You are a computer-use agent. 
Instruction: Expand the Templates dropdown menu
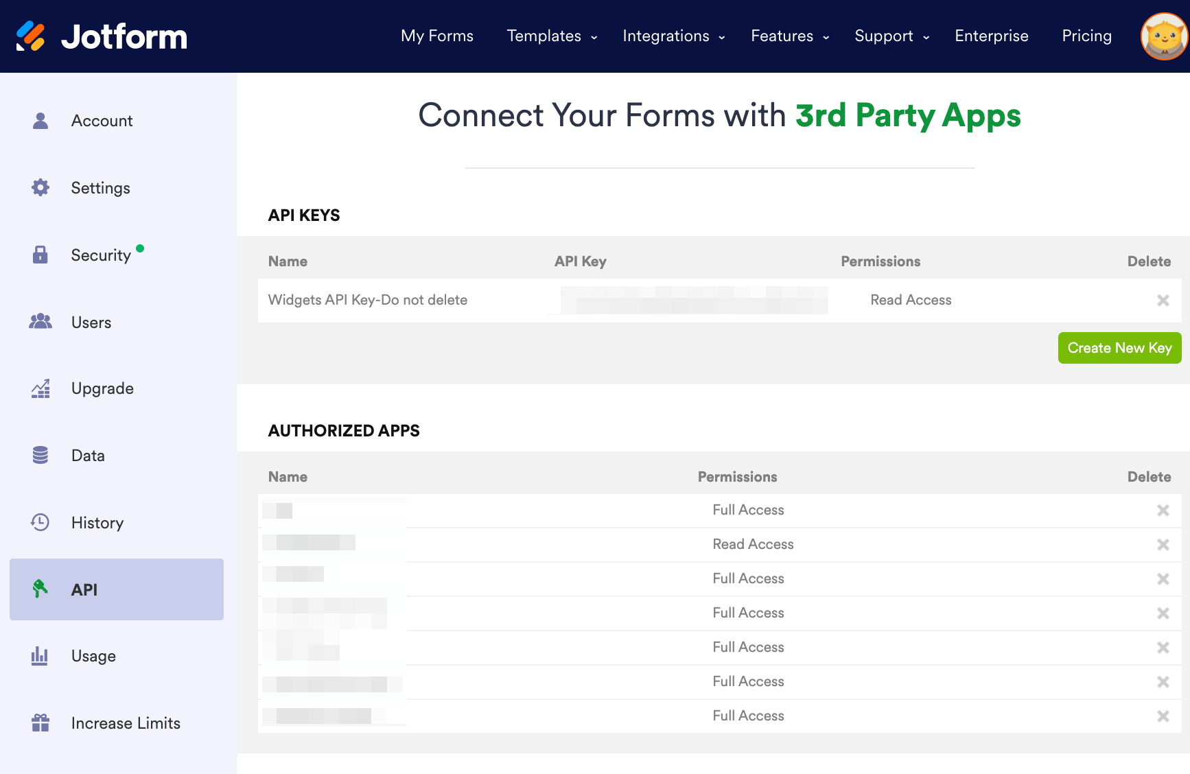pyautogui.click(x=552, y=36)
